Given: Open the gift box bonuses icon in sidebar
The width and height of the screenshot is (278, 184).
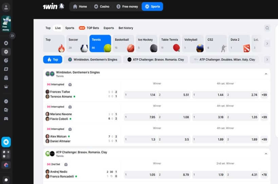Looking at the screenshot, I should (x=6, y=78).
